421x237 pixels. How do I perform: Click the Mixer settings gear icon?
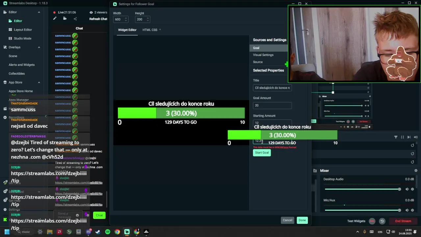[416, 171]
